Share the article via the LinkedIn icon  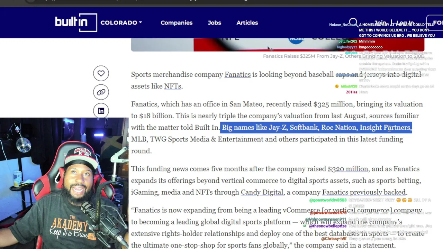101,111
